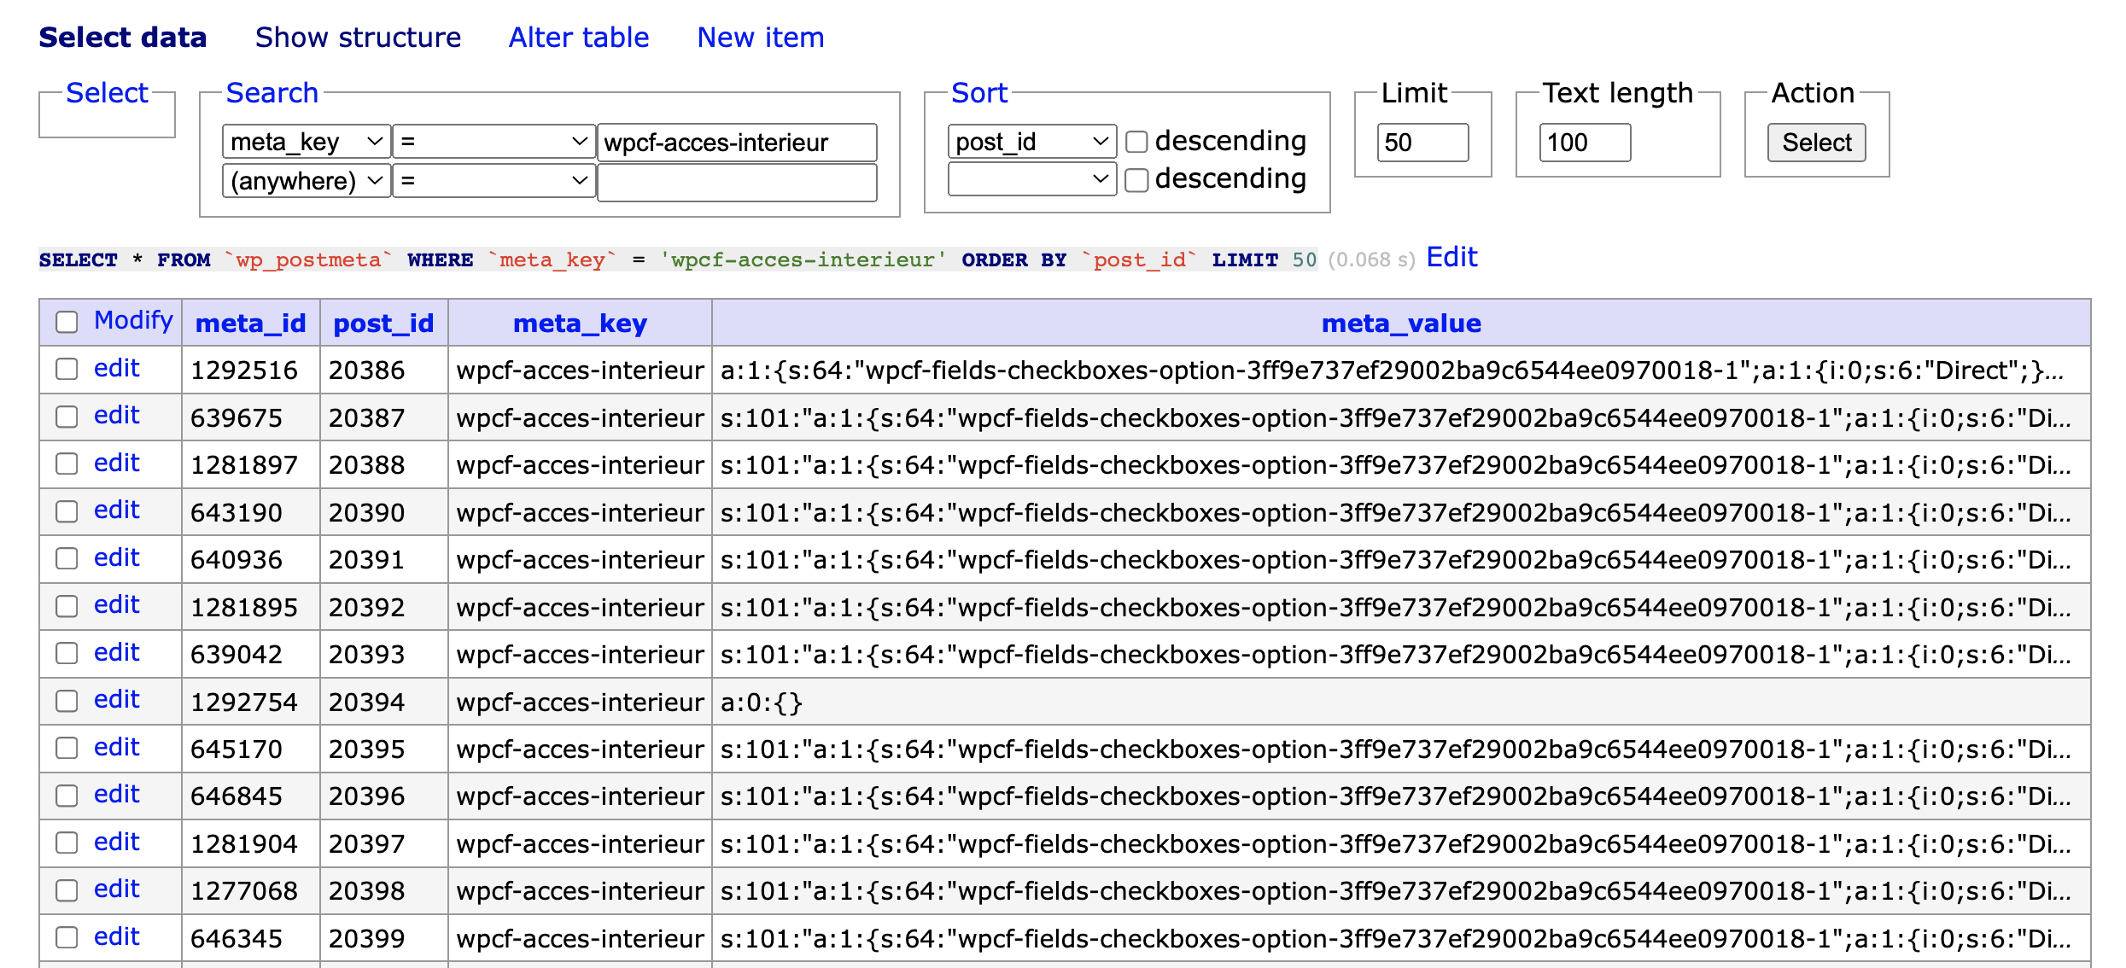Enable descending for the second sort row
This screenshot has width=2126, height=968.
click(1136, 180)
